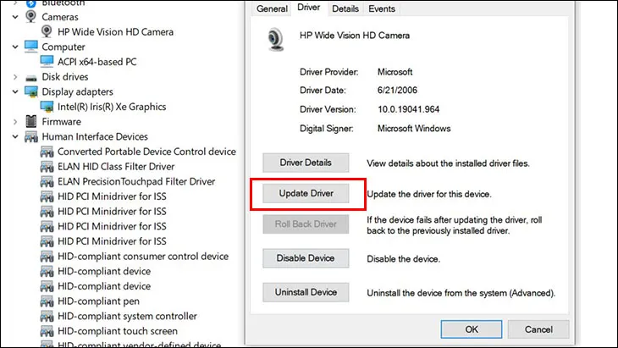Click the Driver Details button
This screenshot has height=348, width=618.
[x=305, y=162]
